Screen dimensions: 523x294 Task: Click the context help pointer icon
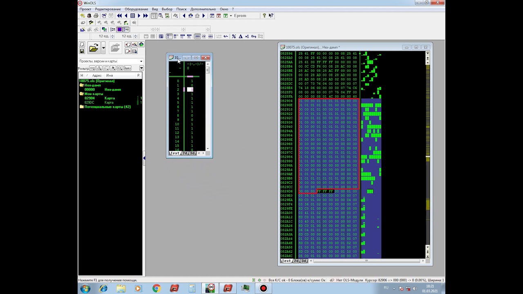pos(271,16)
